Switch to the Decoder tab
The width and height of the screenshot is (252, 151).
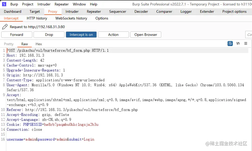pos(141,12)
